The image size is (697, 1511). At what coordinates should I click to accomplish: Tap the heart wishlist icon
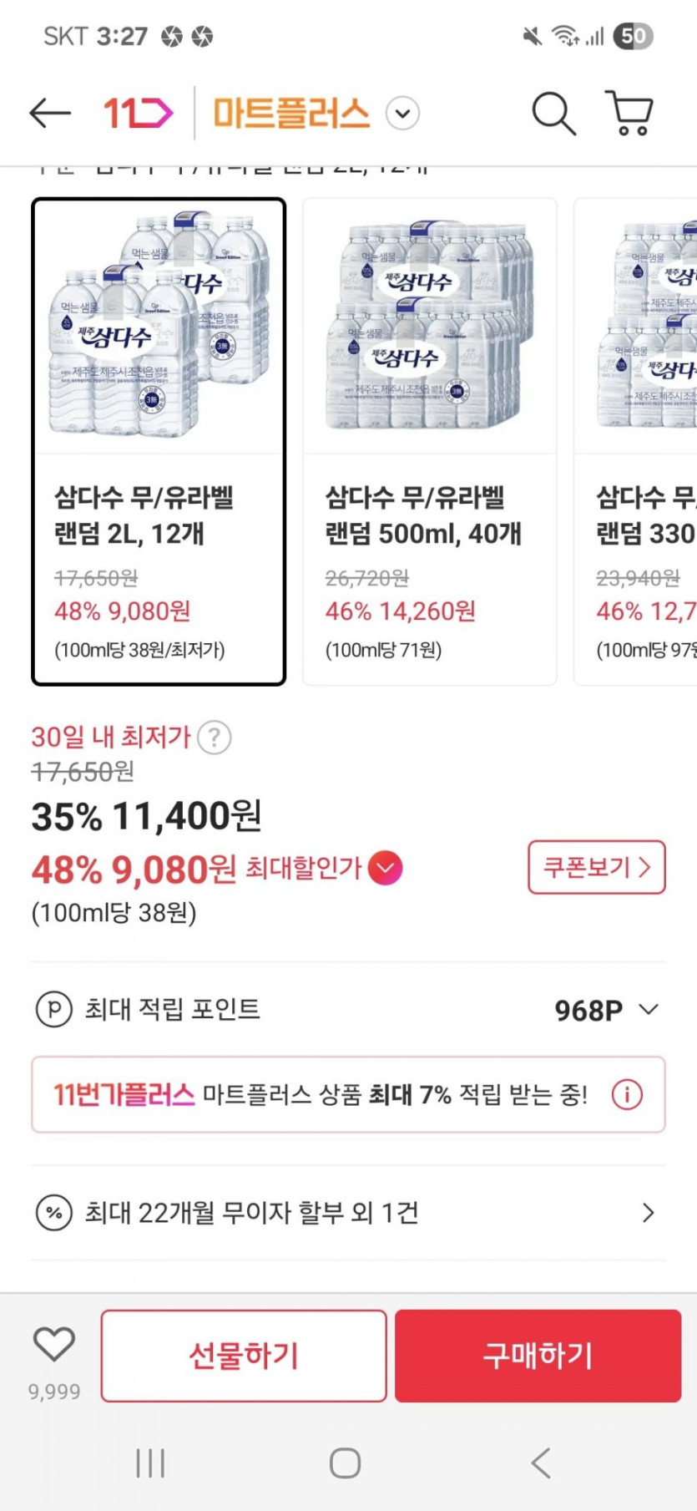(54, 1344)
